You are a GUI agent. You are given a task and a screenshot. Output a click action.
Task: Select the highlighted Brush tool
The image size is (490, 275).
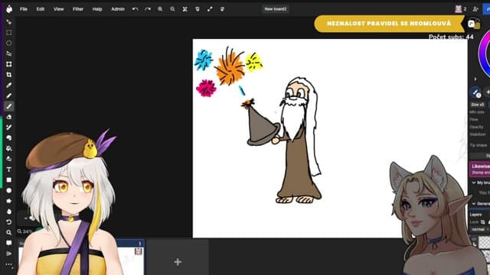(x=9, y=106)
